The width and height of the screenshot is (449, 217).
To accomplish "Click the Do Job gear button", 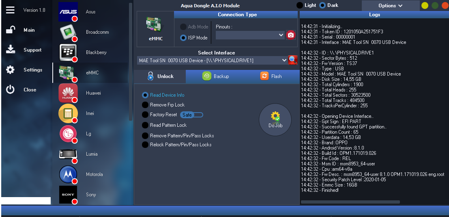I will pos(275,120).
